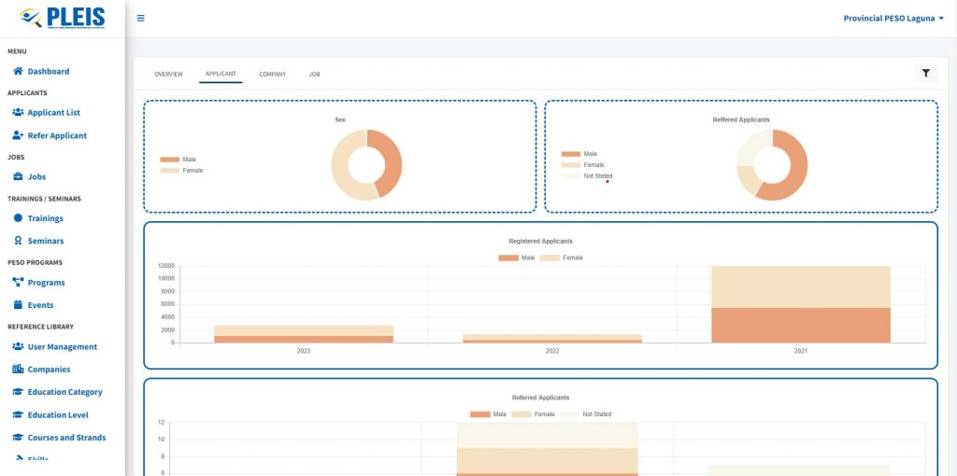The width and height of the screenshot is (957, 476).
Task: Click the 2021 Male bar in Registered Applicants
Action: click(x=800, y=325)
